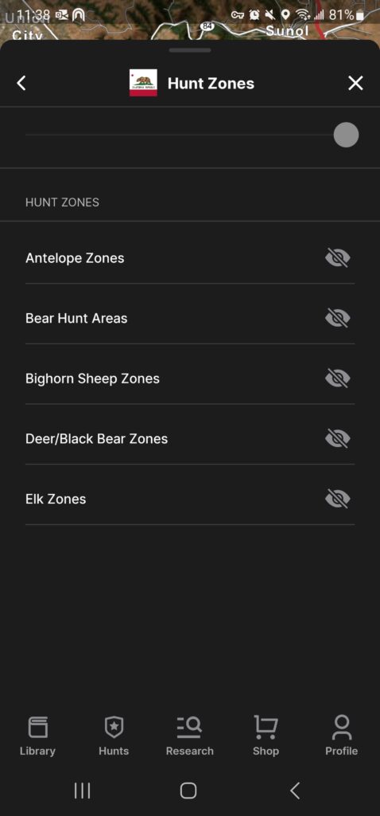
Task: Close the Hunt Zones panel
Action: [x=355, y=83]
